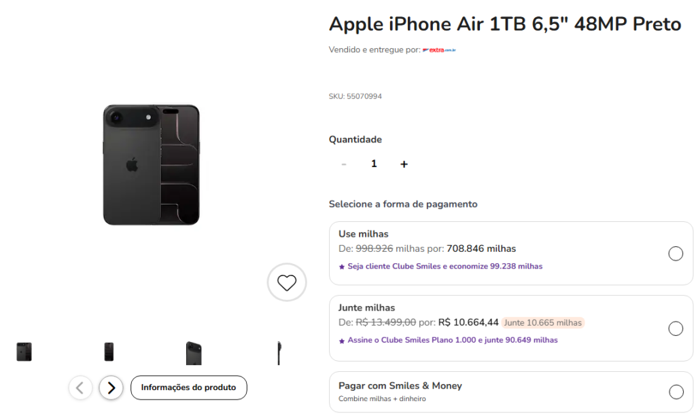
Task: Click the Extra.com.br seller logo
Action: click(439, 50)
